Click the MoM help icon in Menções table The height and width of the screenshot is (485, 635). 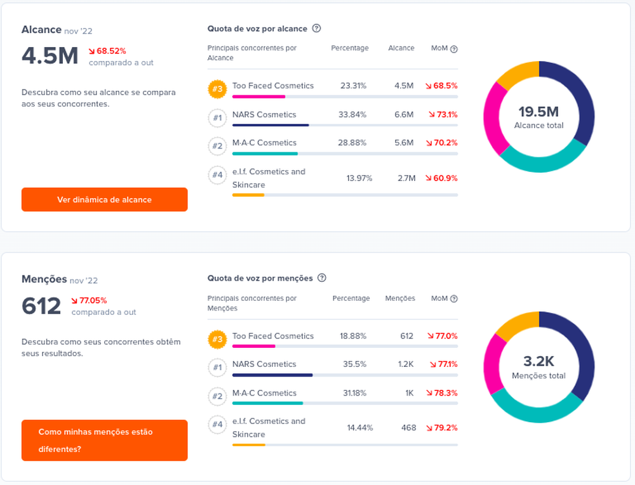pos(454,299)
